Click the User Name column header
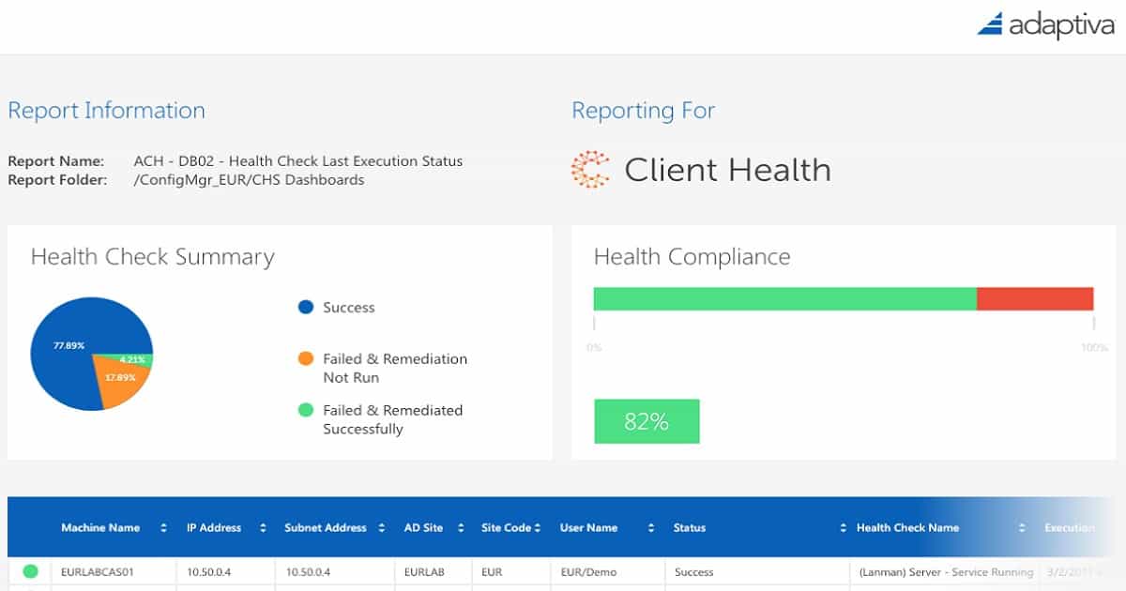This screenshot has width=1126, height=591. tap(588, 528)
